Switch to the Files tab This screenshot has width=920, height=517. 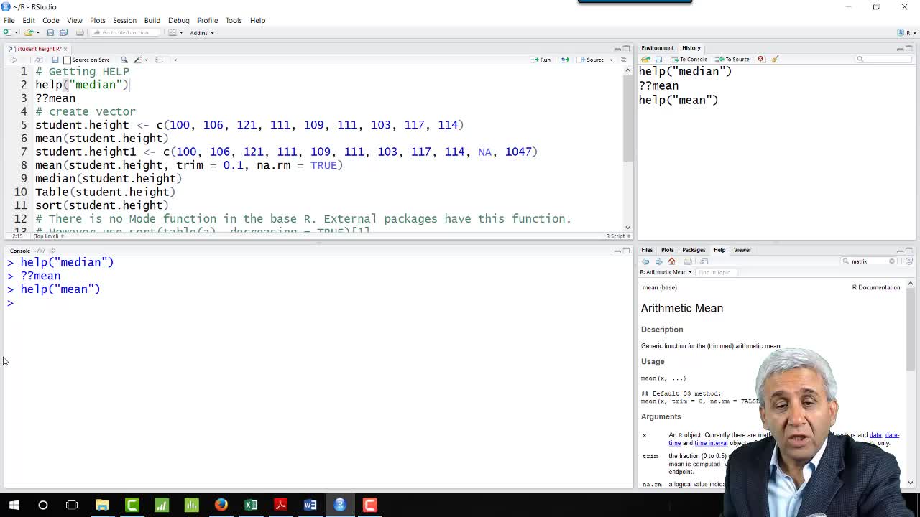tap(647, 250)
